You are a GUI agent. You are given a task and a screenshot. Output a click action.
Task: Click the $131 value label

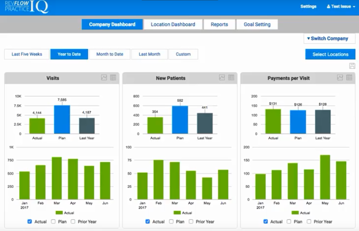pos(273,103)
